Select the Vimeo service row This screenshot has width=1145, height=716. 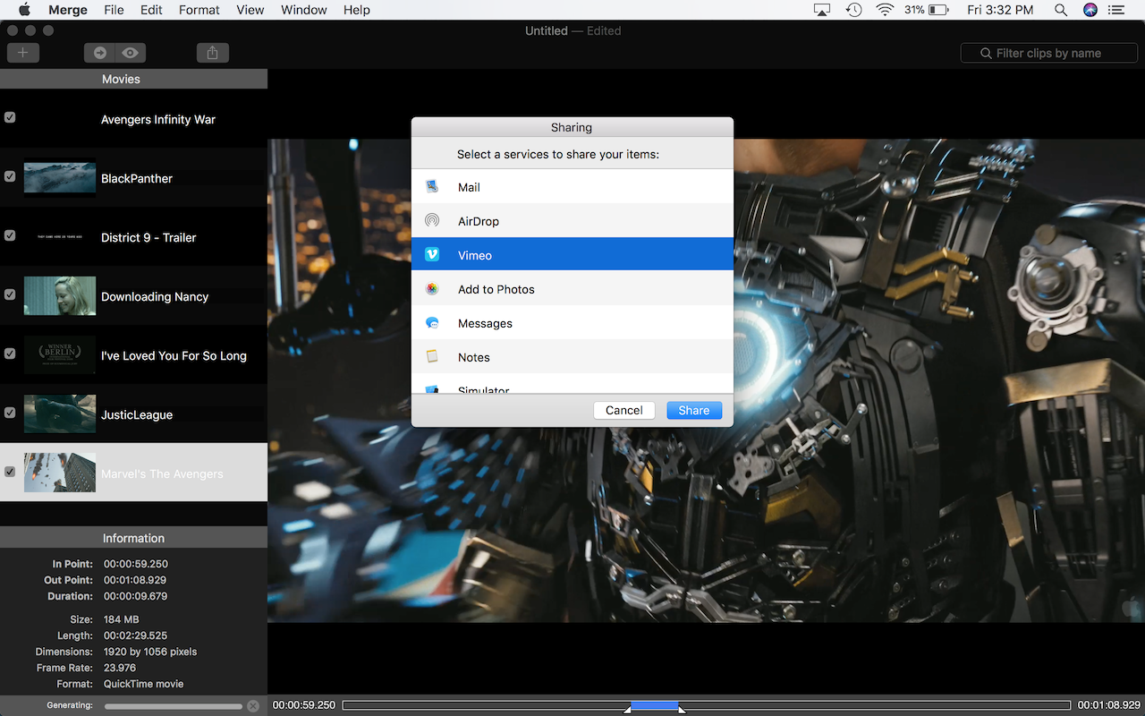[x=572, y=254]
